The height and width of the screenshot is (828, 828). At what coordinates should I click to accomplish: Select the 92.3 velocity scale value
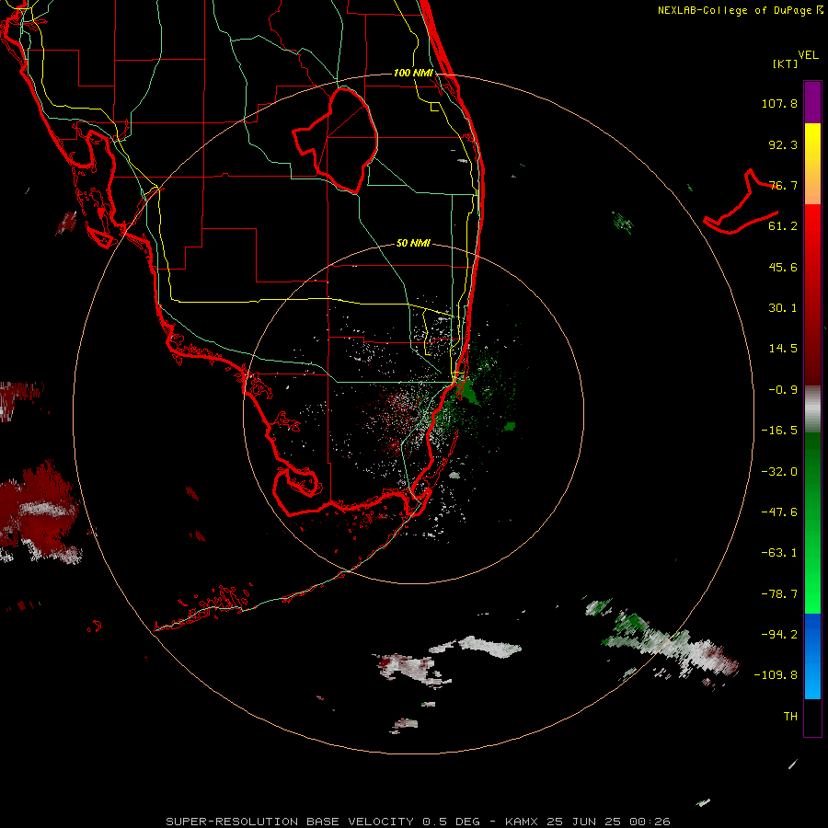pos(783,144)
